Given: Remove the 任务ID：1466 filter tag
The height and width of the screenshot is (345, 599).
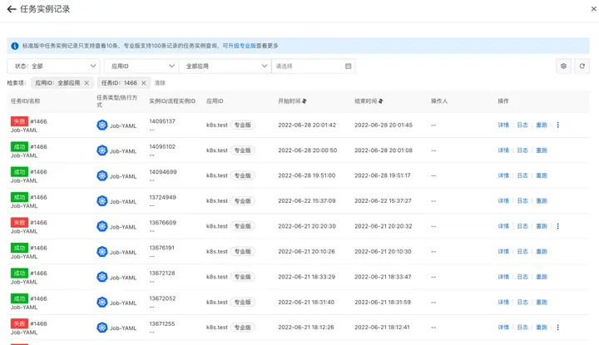Looking at the screenshot, I should tap(144, 83).
